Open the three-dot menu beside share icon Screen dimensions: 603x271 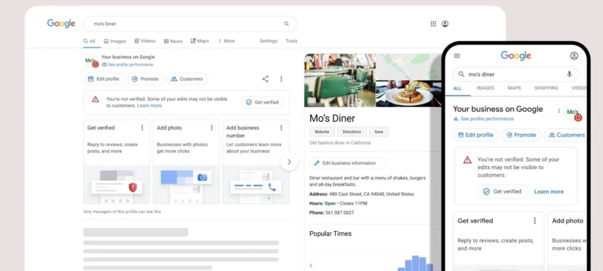[x=281, y=79]
